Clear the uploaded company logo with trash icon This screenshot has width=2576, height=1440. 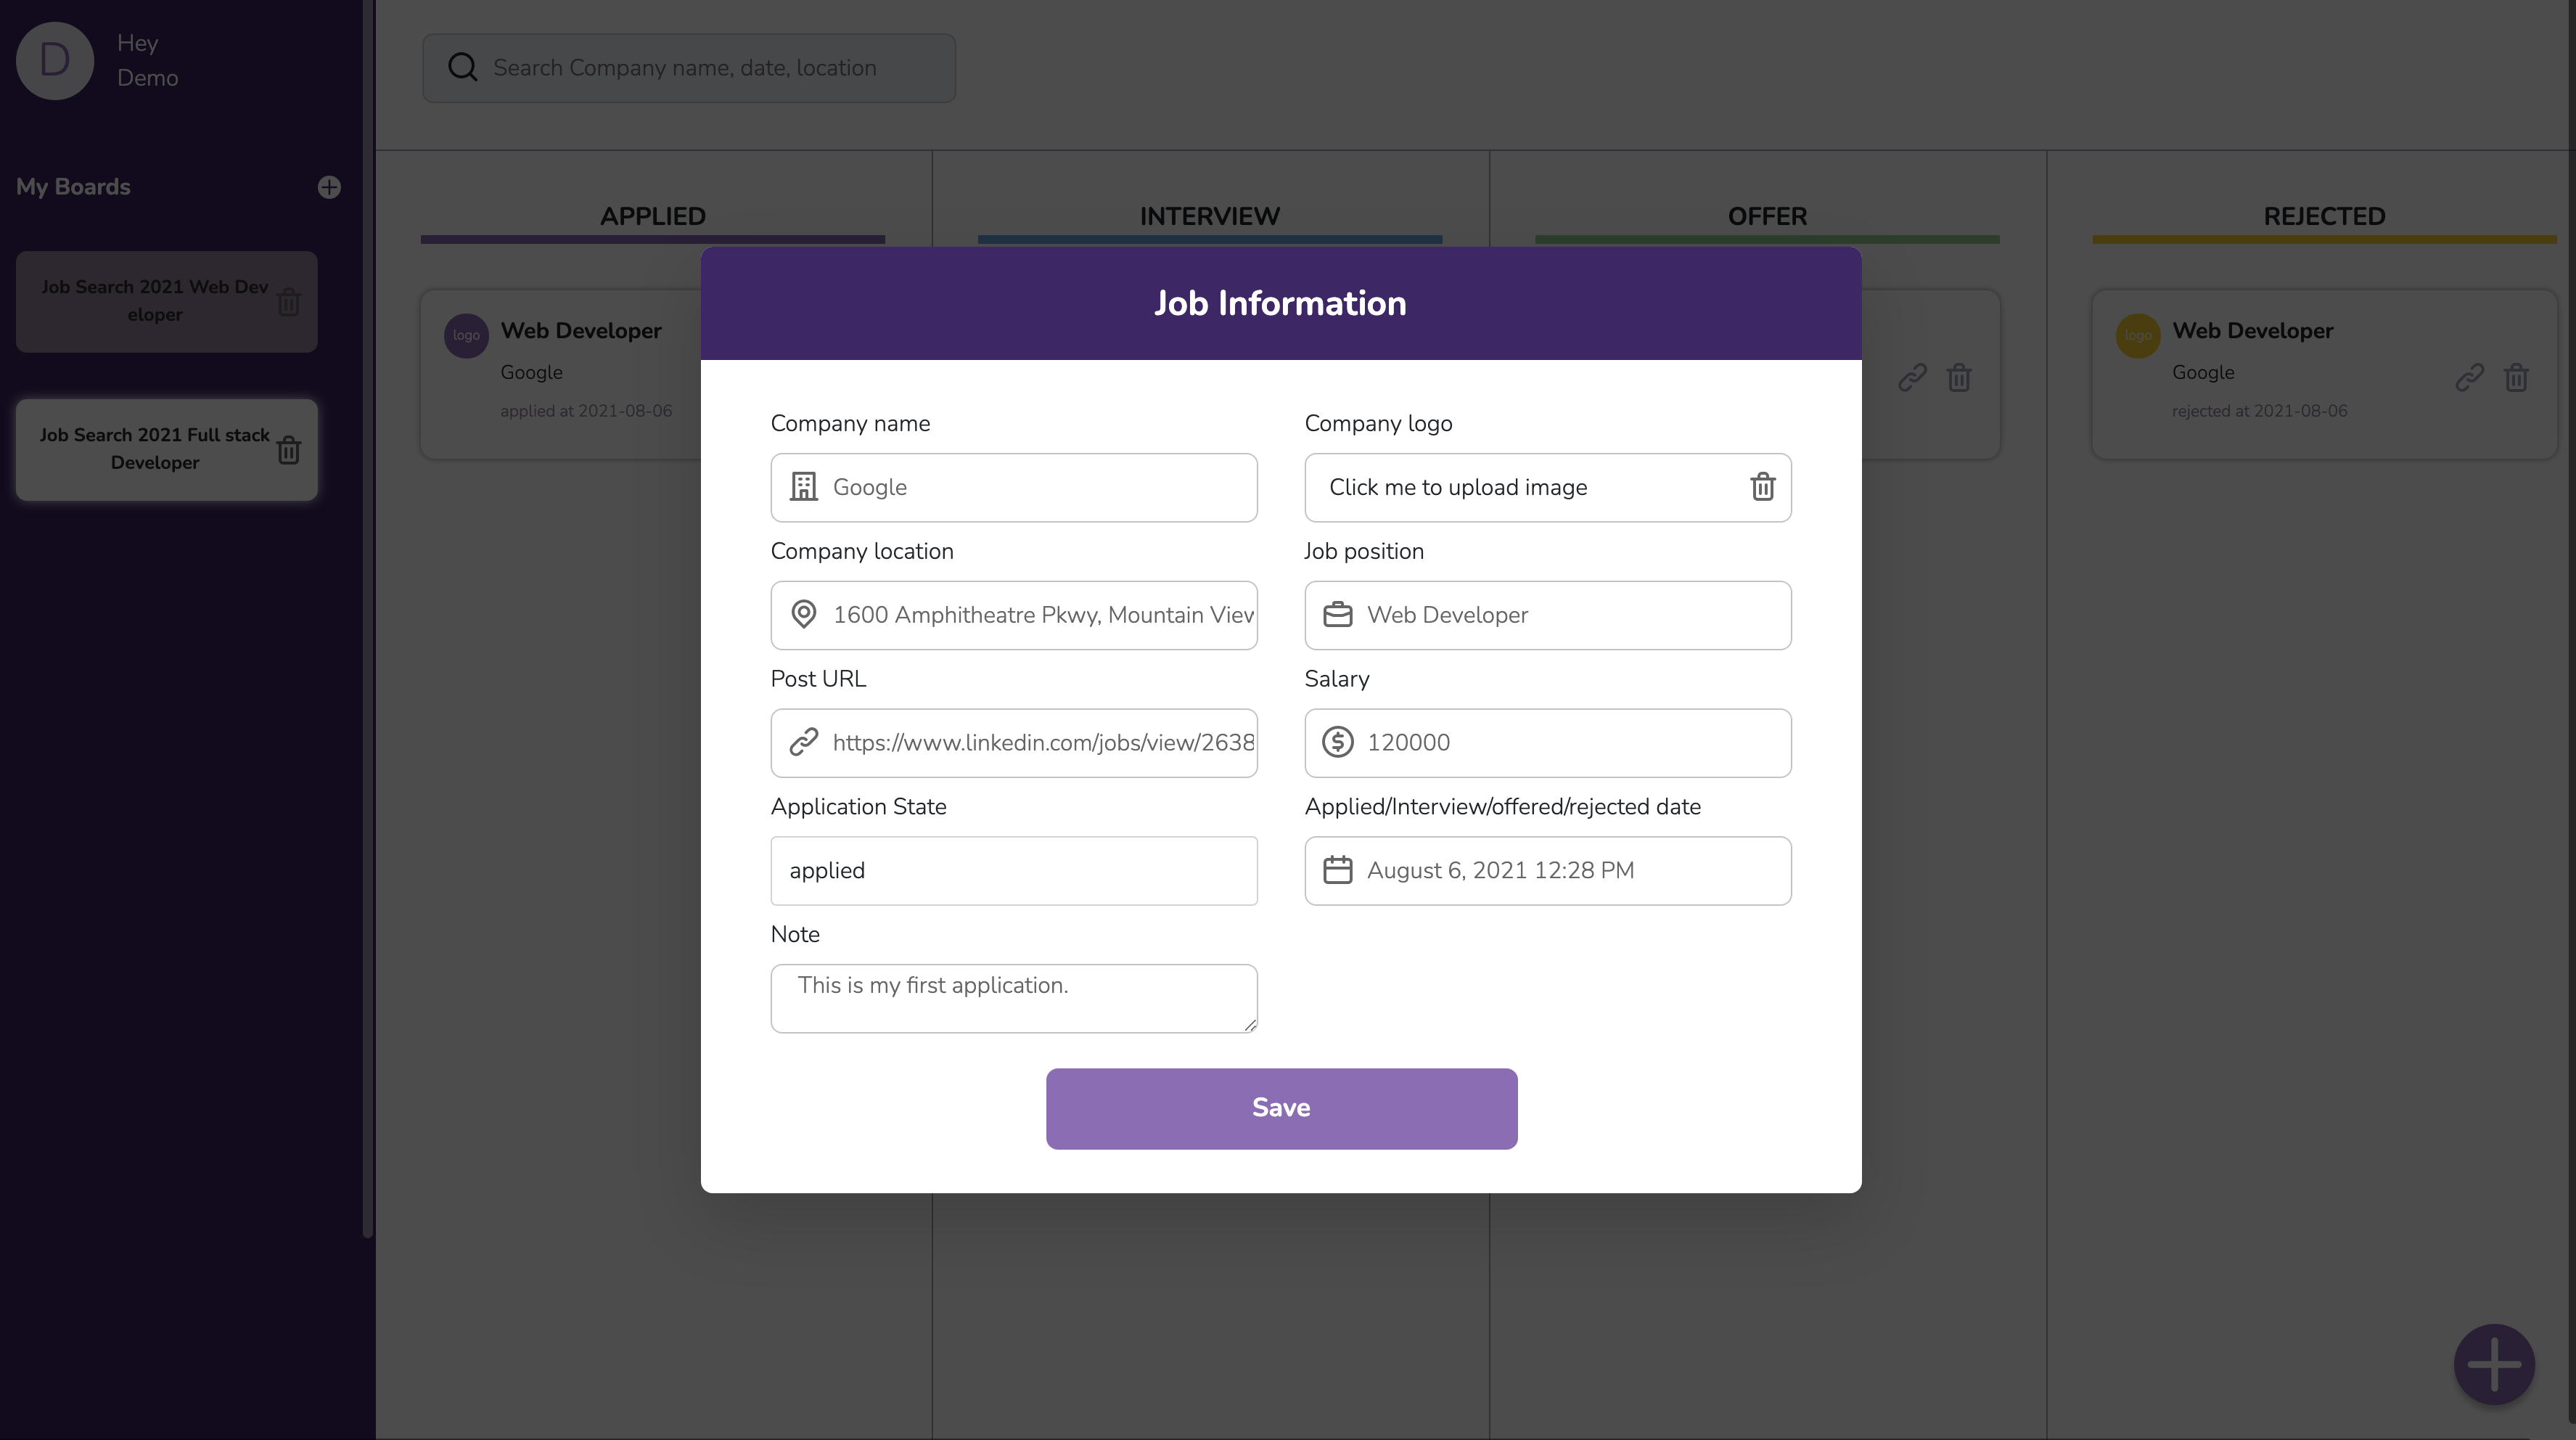click(1762, 487)
